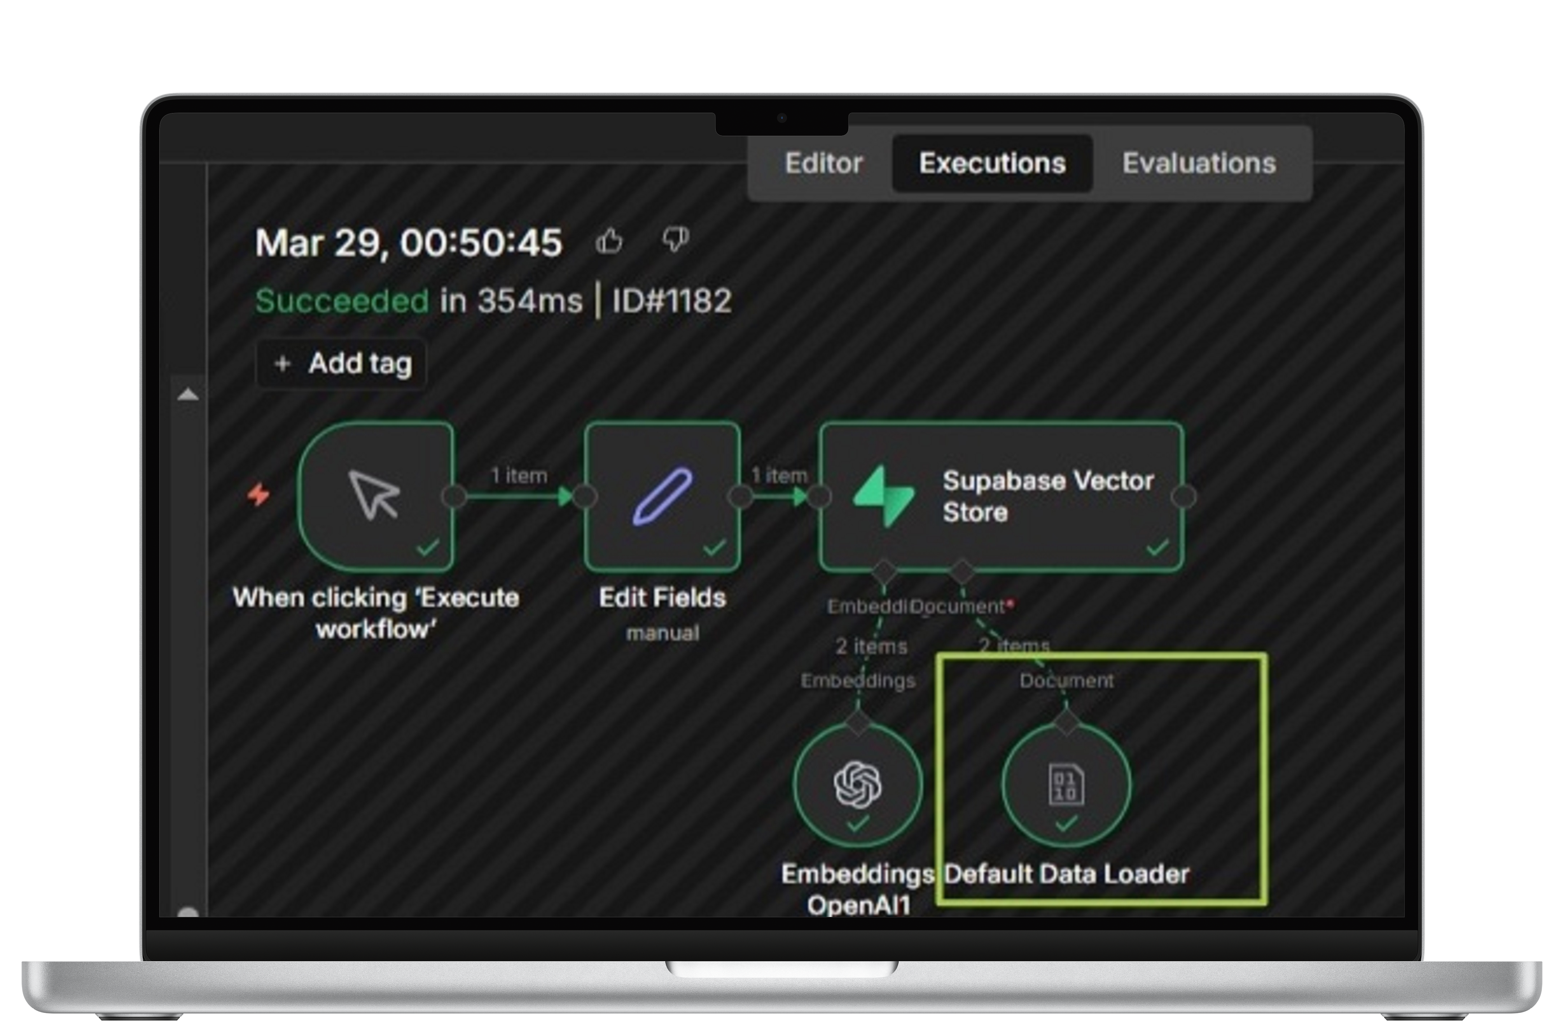The image size is (1564, 1030).
Task: Click the scroll up arrow in executions sidebar
Action: [x=188, y=394]
